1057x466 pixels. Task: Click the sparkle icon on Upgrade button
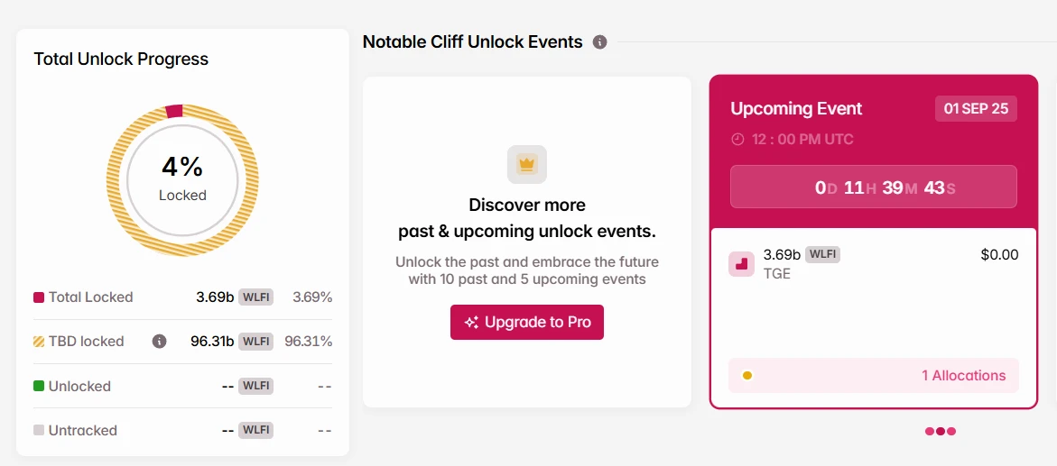point(471,323)
